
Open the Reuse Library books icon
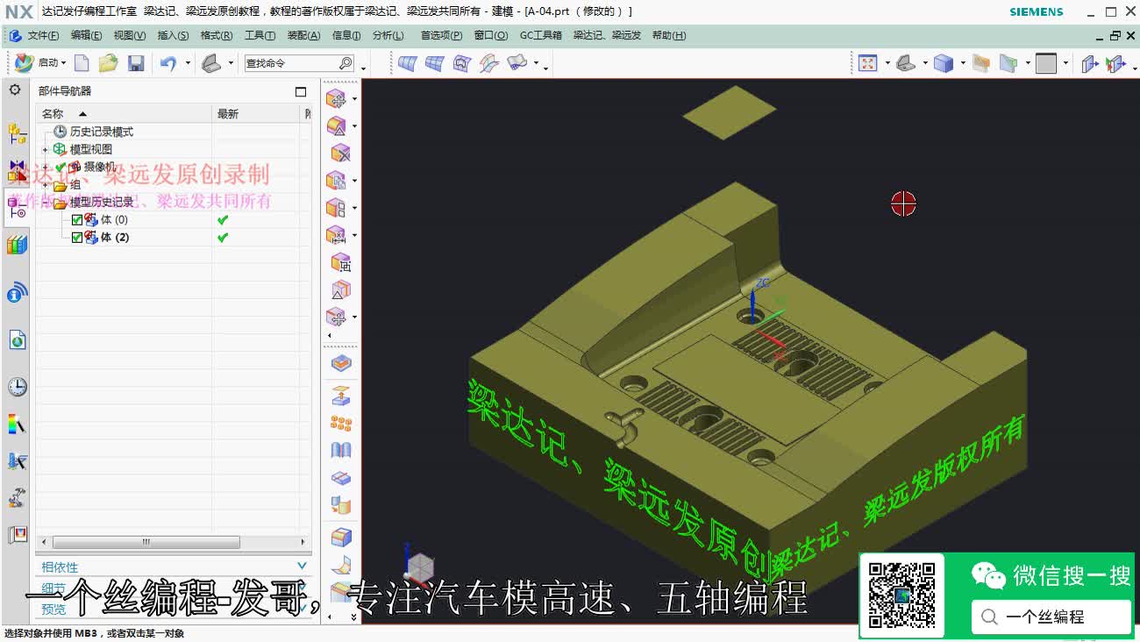coord(17,245)
